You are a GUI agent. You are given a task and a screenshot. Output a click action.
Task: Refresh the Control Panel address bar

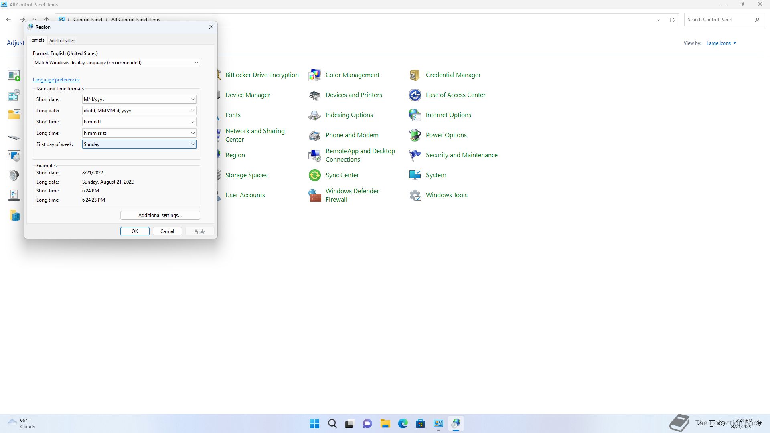672,20
